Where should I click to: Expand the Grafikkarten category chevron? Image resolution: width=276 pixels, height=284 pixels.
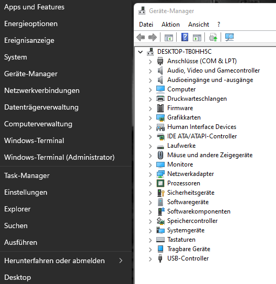(151, 118)
